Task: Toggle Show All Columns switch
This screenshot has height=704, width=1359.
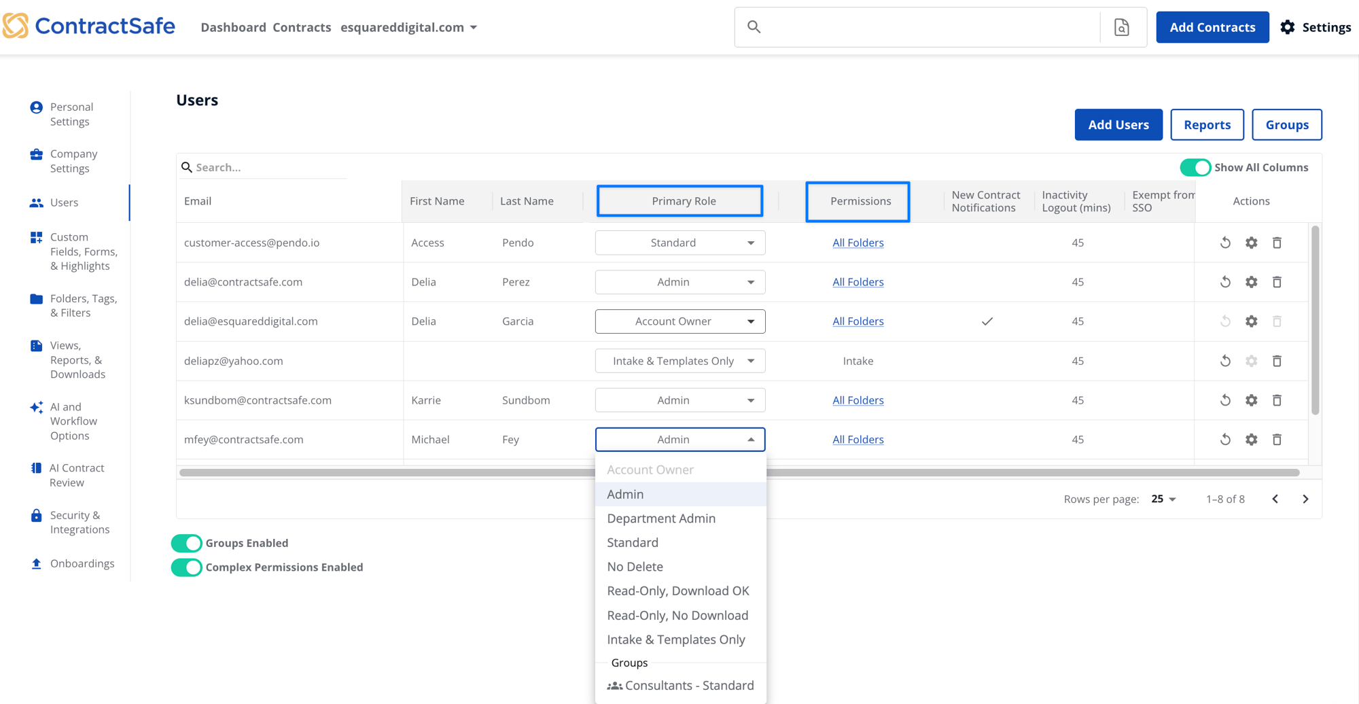Action: coord(1195,167)
